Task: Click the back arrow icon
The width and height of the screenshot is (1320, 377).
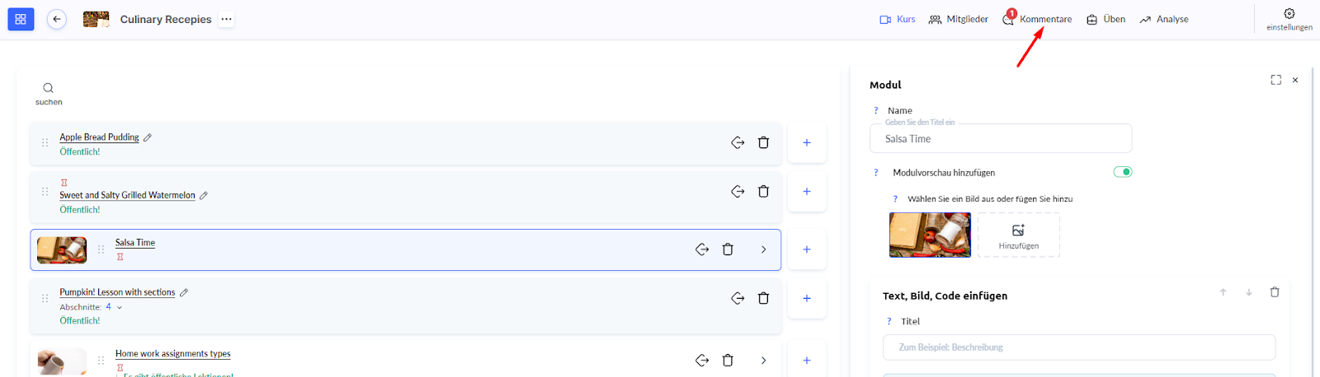Action: [x=57, y=19]
